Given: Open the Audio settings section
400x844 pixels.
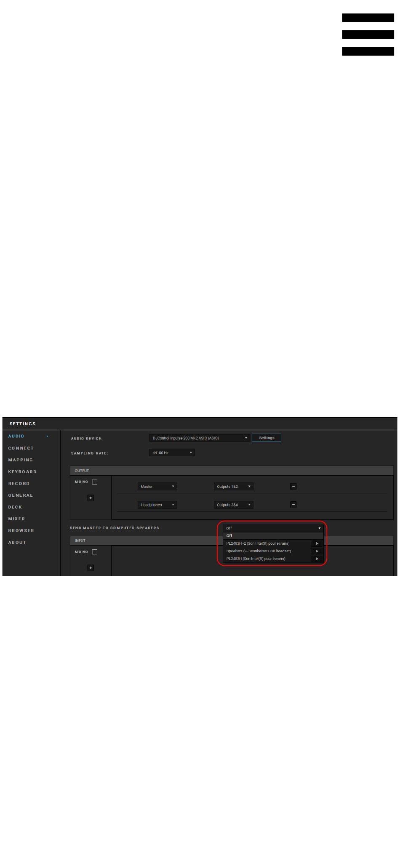Looking at the screenshot, I should point(16,436).
